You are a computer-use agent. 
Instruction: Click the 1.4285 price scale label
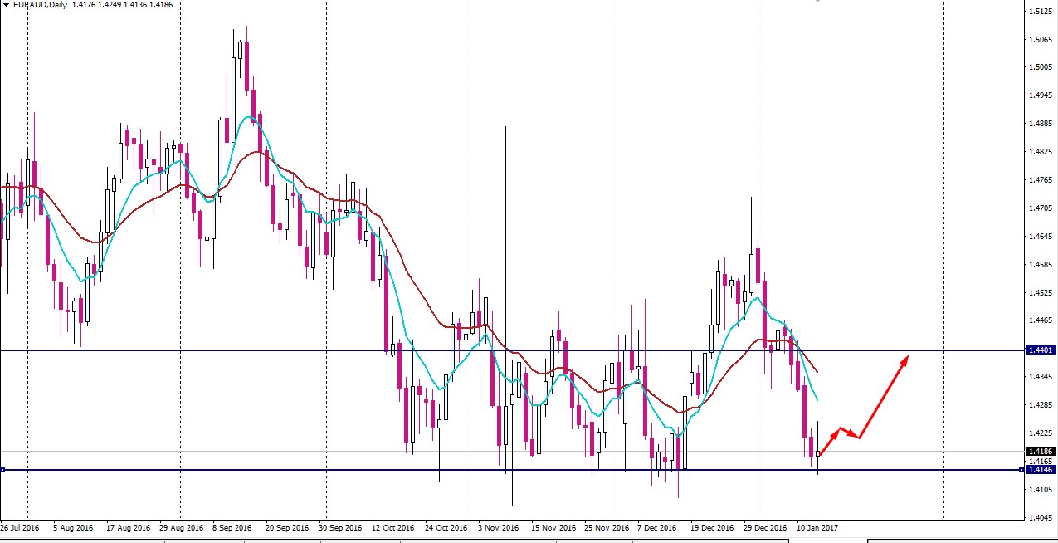tap(1041, 405)
